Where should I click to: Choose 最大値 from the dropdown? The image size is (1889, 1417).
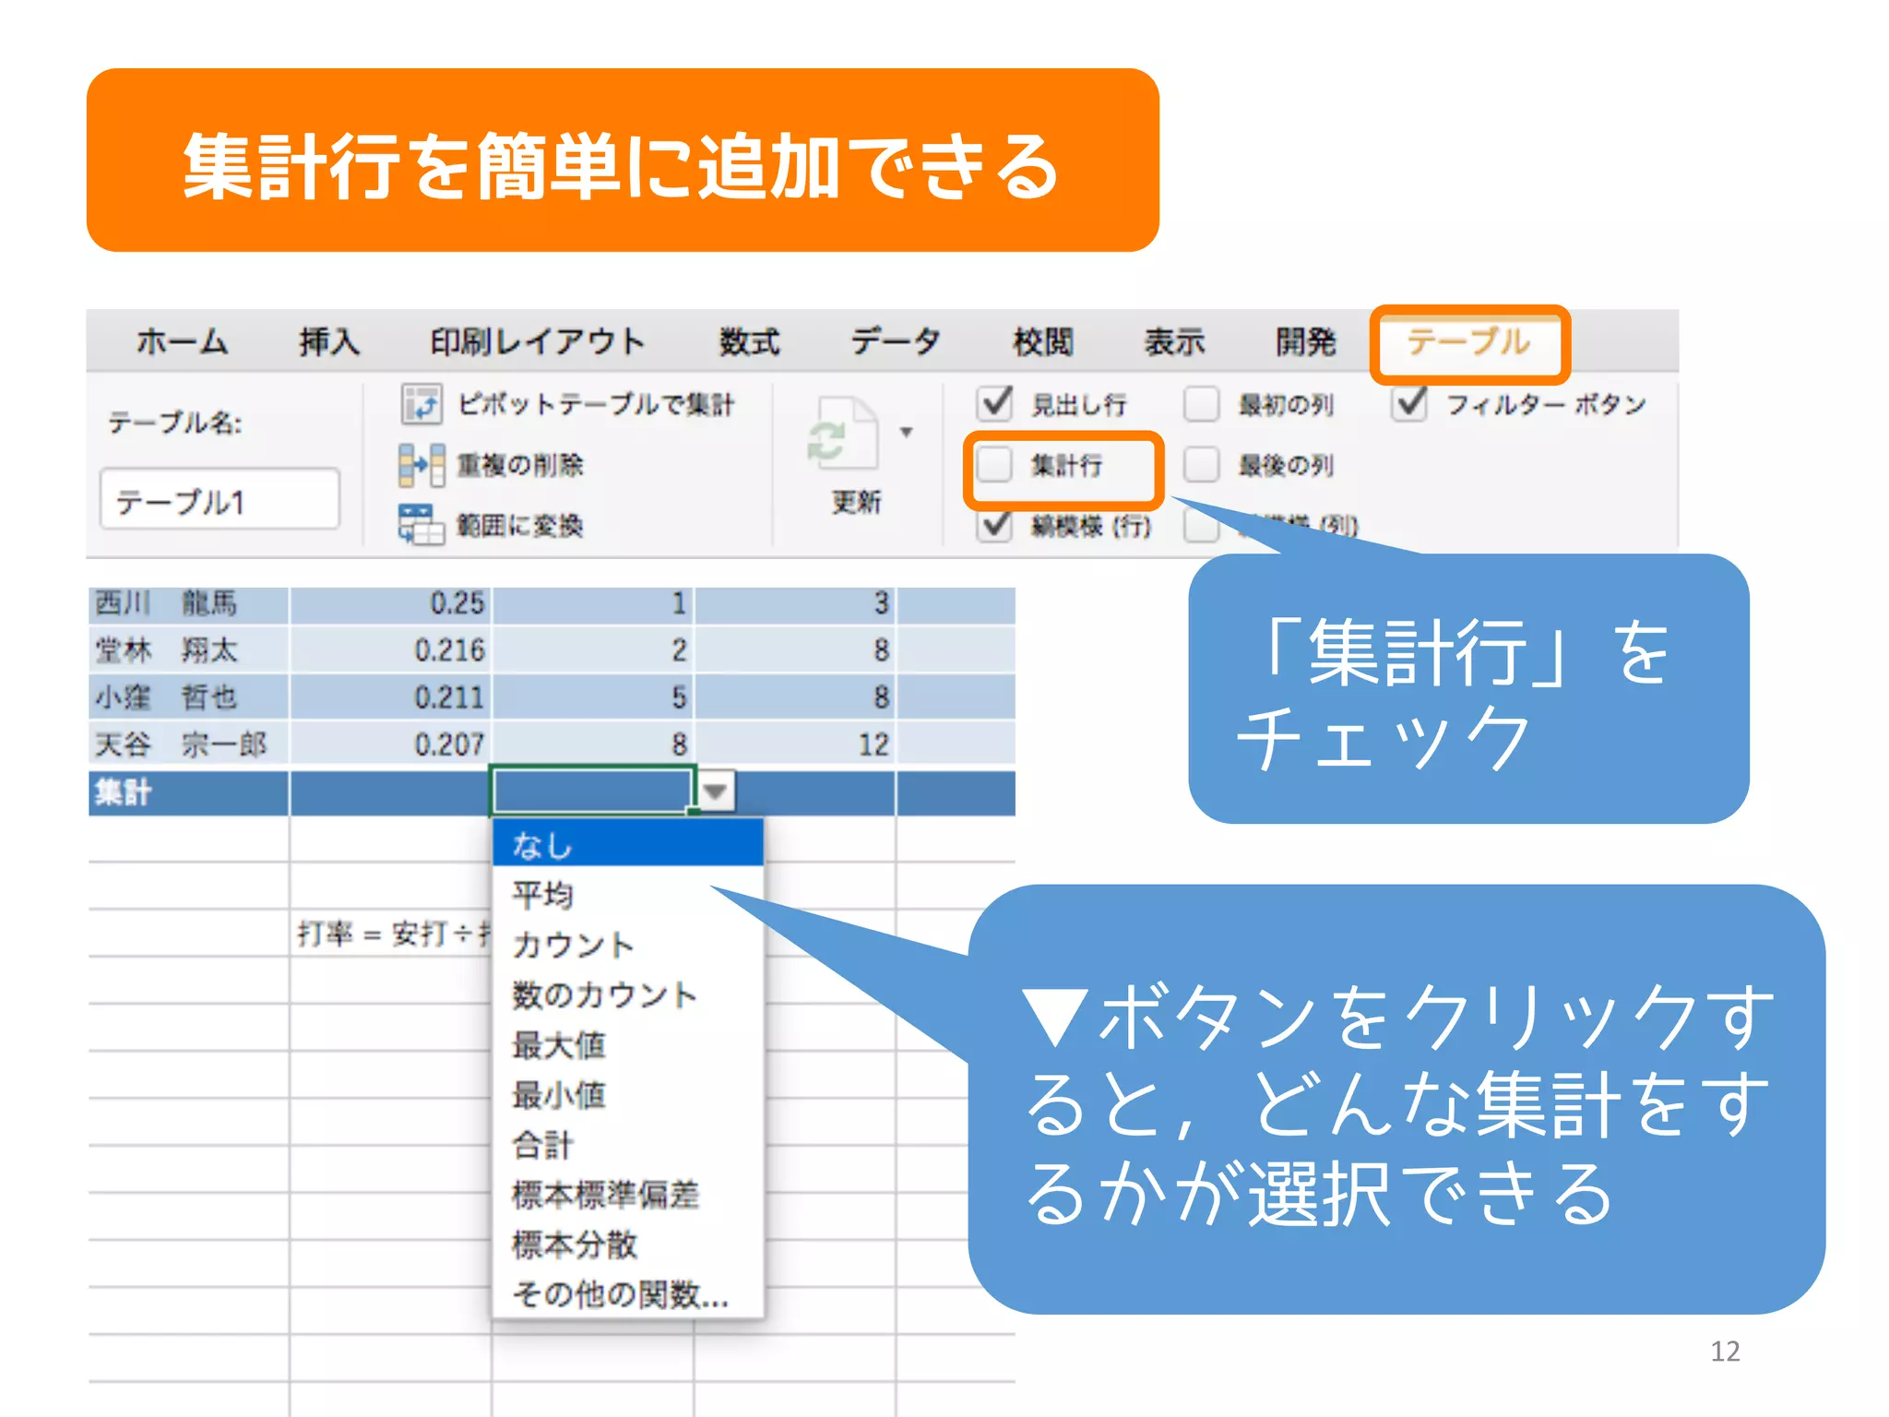tap(628, 1044)
